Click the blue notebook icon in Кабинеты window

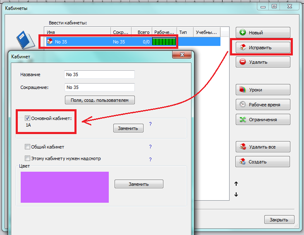tap(25, 40)
